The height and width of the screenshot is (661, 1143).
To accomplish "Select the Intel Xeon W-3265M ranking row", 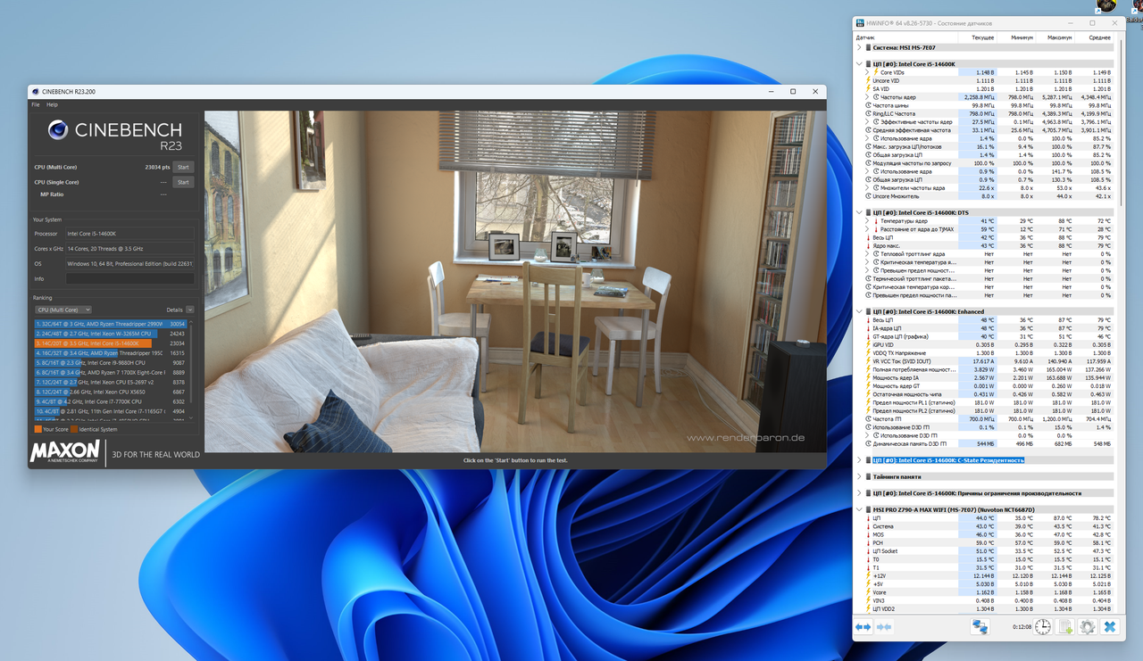I will point(112,334).
